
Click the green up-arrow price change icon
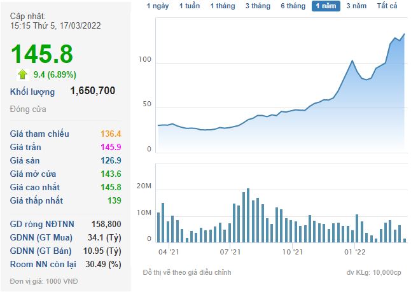point(23,74)
